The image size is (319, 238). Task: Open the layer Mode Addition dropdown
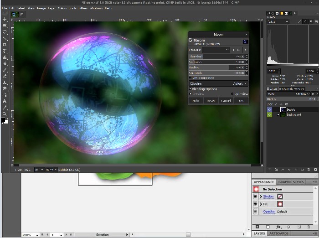point(288,94)
